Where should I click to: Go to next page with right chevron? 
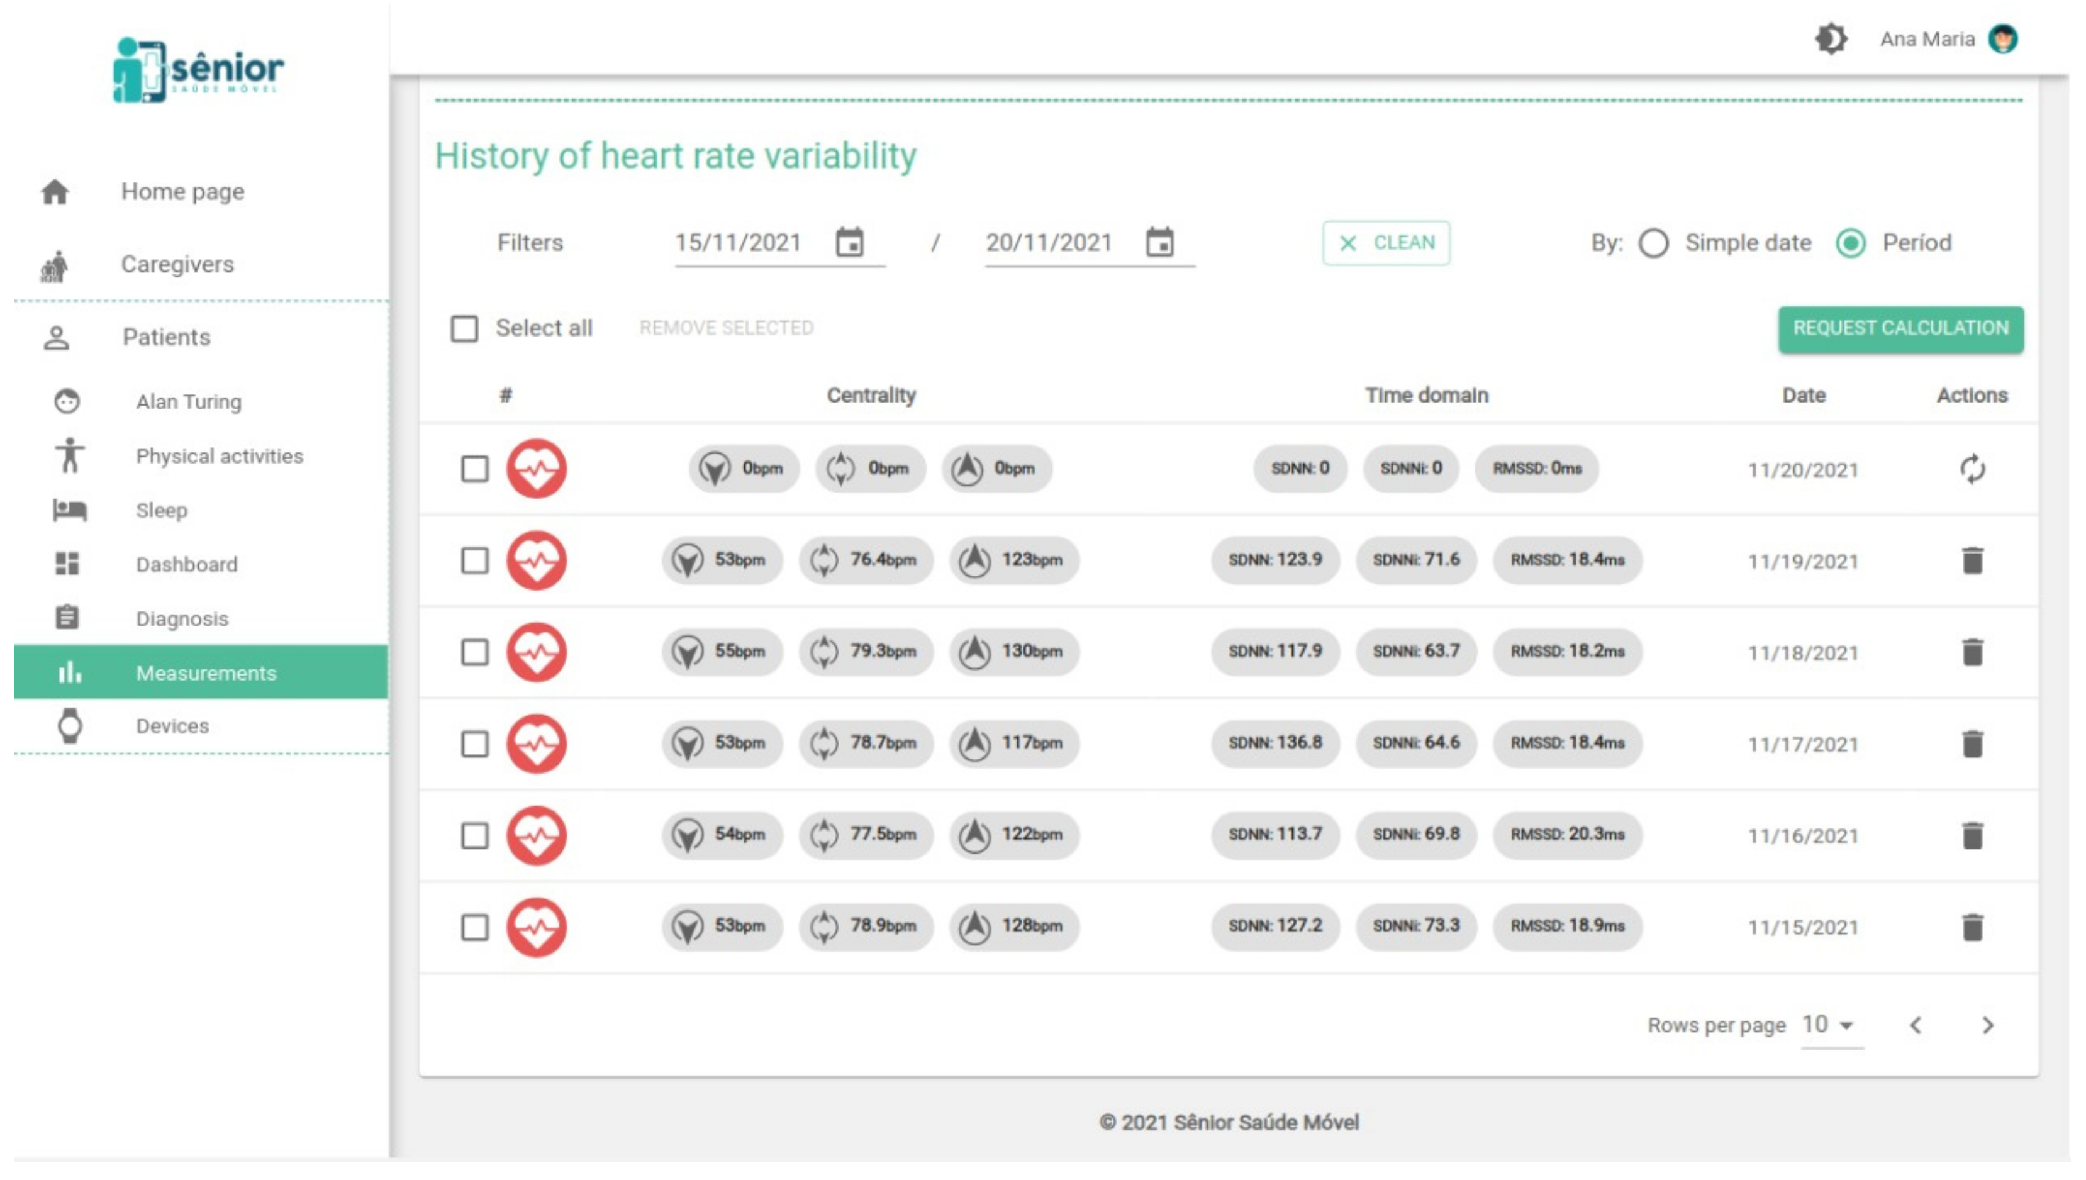1987,1026
